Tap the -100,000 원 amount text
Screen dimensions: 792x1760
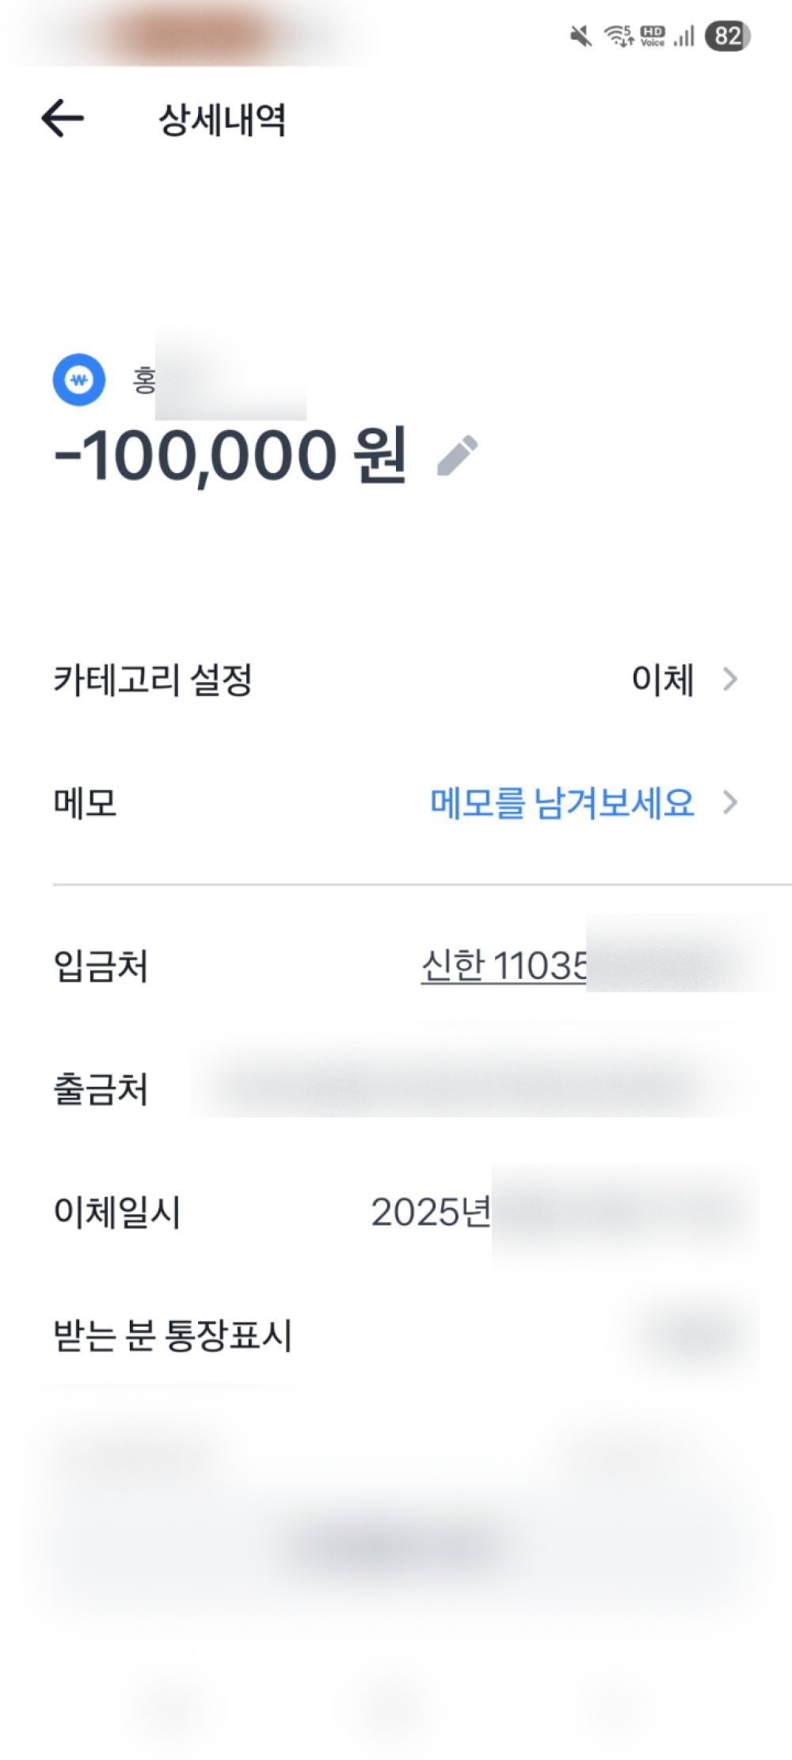tap(230, 455)
